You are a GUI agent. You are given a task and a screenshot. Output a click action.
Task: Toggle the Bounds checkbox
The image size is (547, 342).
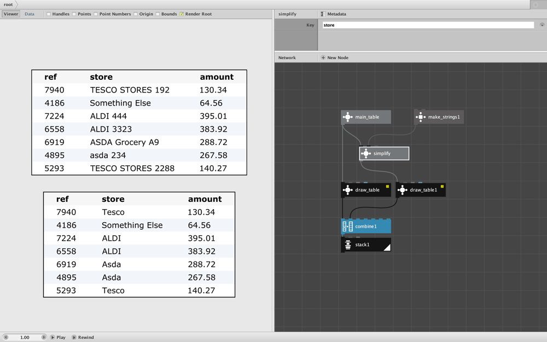coord(158,14)
